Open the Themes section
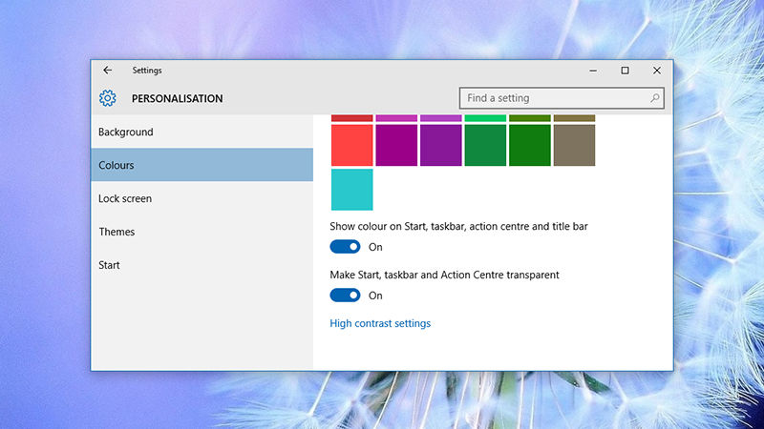This screenshot has width=764, height=429. (x=117, y=232)
